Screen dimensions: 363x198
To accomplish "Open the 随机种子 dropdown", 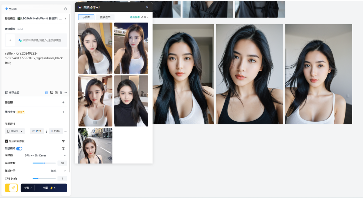I will pos(58,171).
